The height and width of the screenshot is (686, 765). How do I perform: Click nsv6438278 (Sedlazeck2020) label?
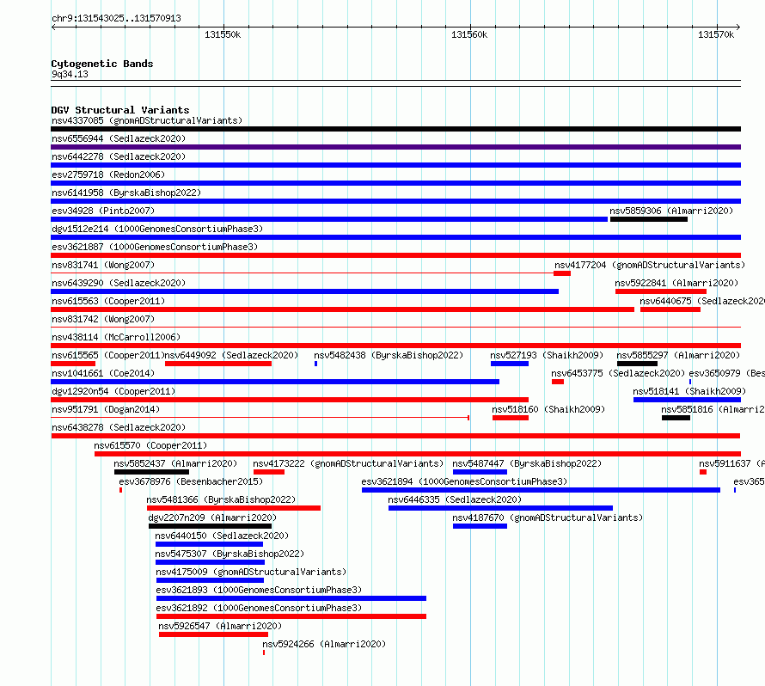pyautogui.click(x=119, y=427)
